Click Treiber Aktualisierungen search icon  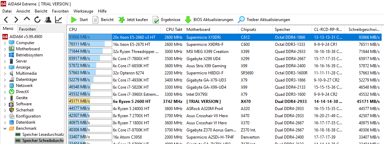pos(241,20)
